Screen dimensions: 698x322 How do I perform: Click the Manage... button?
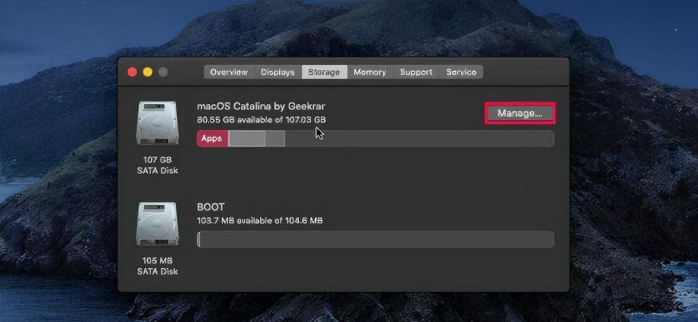[x=520, y=113]
